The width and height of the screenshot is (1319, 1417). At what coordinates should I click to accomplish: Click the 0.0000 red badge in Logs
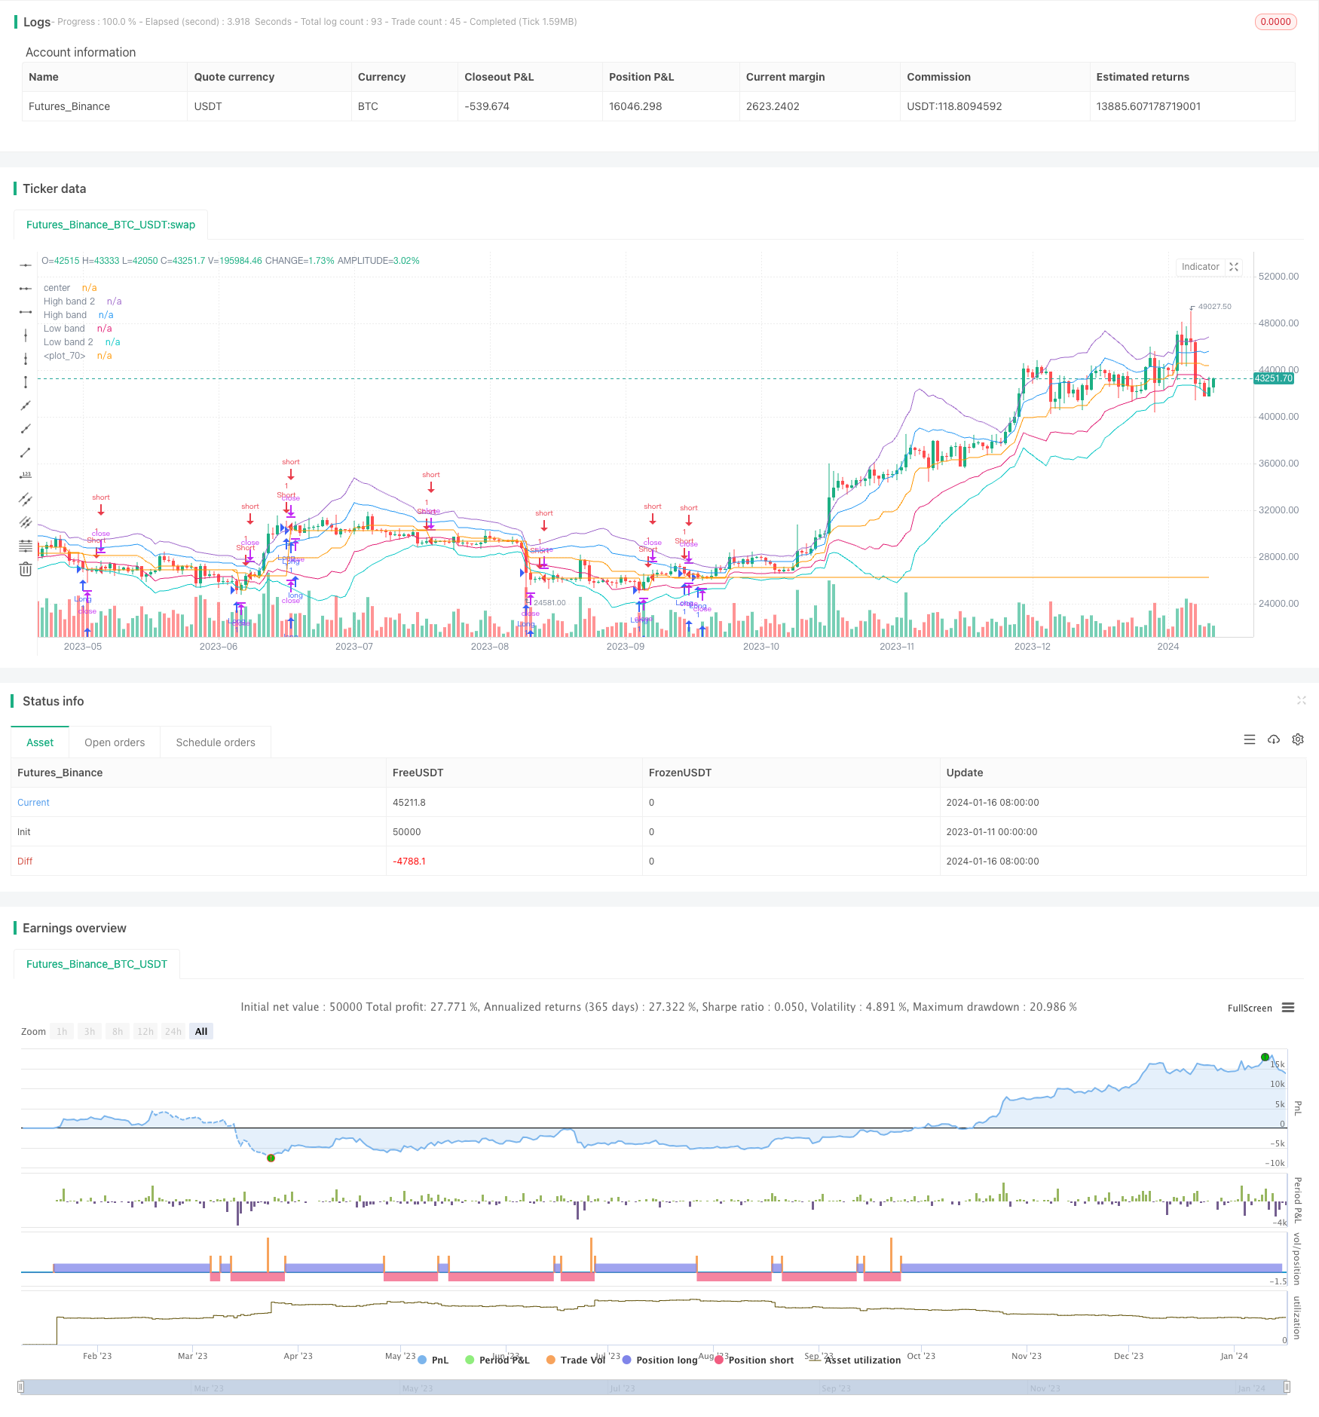(x=1275, y=22)
